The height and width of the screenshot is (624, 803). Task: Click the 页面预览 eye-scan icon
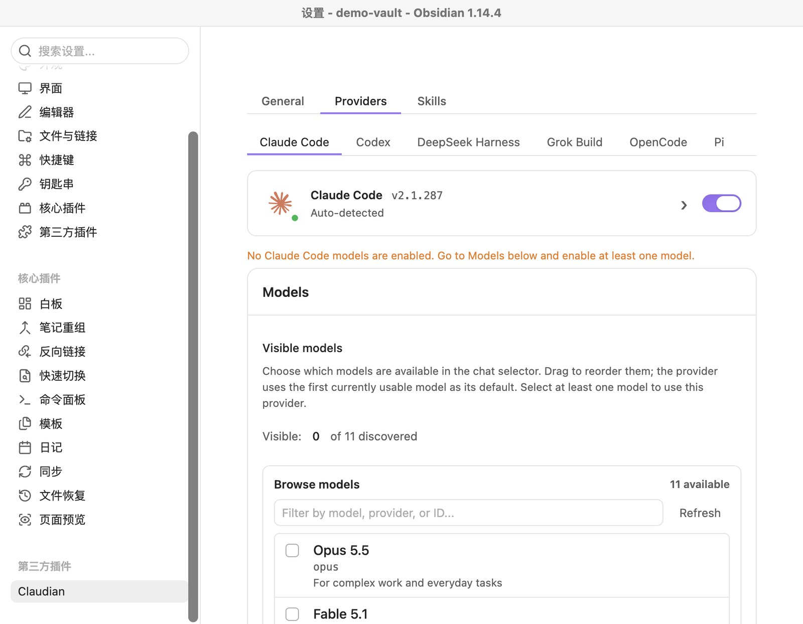[25, 520]
